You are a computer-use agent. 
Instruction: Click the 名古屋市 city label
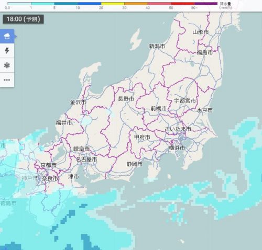click(x=86, y=160)
